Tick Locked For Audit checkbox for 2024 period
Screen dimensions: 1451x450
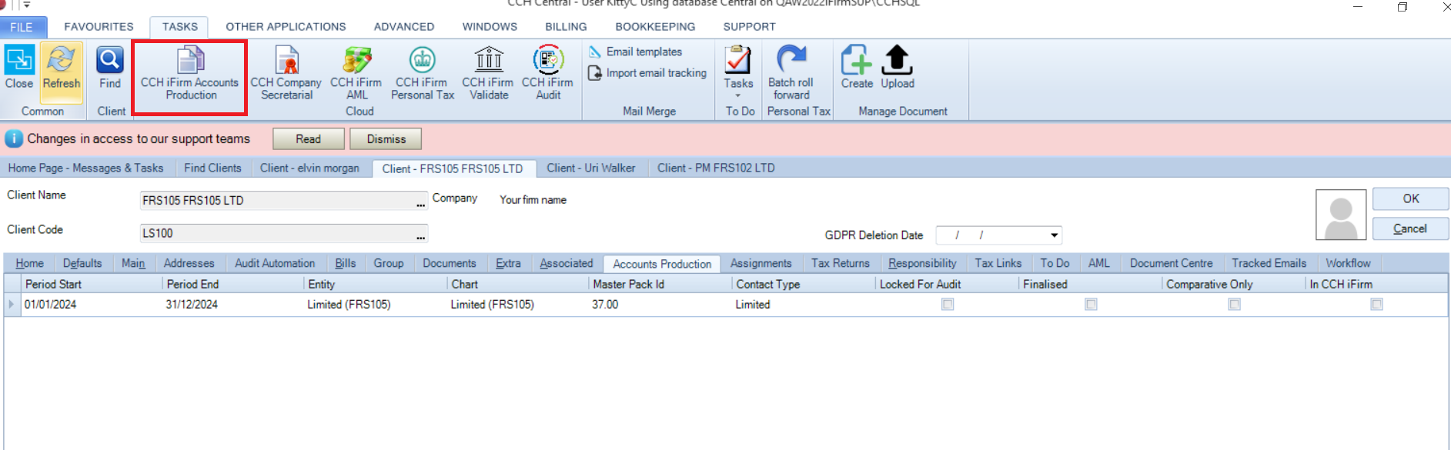pos(948,305)
